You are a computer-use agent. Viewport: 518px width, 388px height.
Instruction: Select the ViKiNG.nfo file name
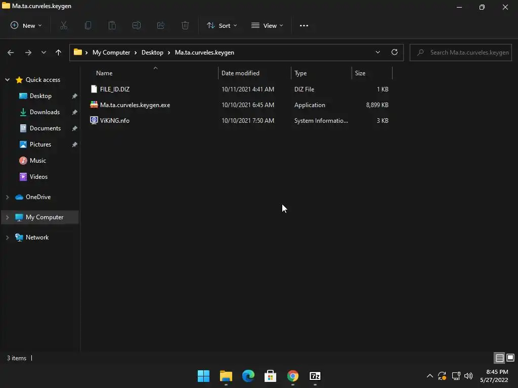115,120
